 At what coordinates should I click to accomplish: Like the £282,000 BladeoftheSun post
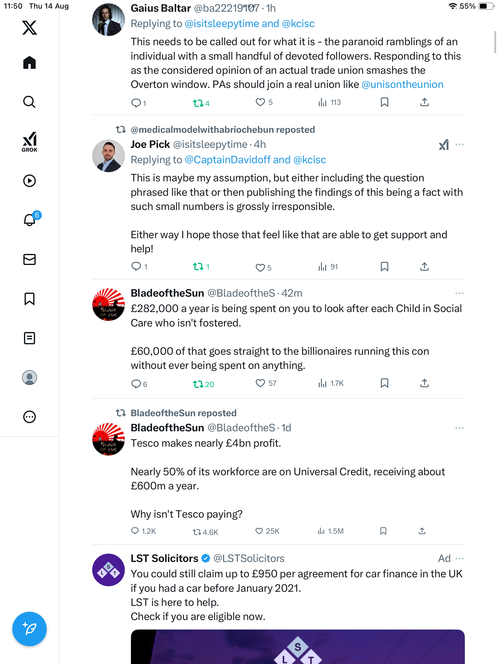click(260, 383)
